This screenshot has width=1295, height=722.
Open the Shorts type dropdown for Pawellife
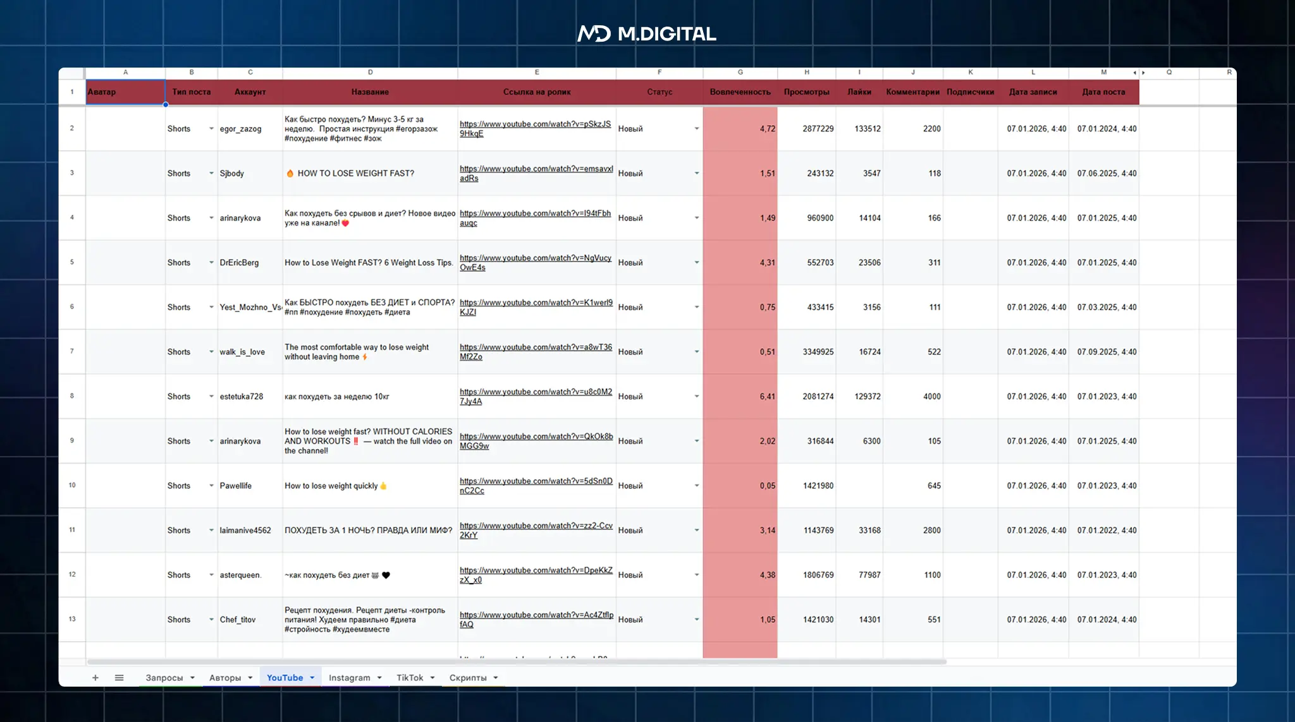point(211,486)
